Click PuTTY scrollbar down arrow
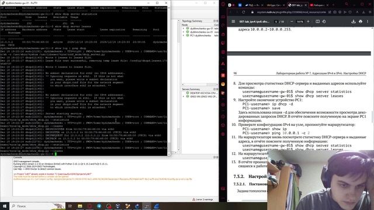The height and width of the screenshot is (210, 374). (169, 154)
